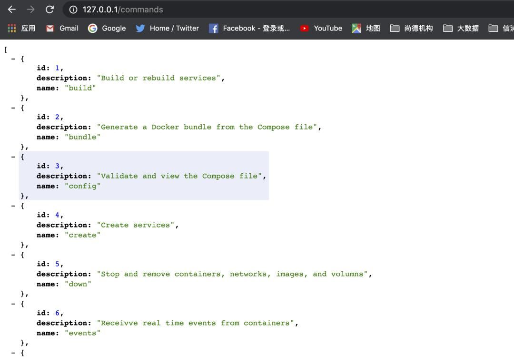Click the 应用 apps grid icon

(x=11, y=28)
